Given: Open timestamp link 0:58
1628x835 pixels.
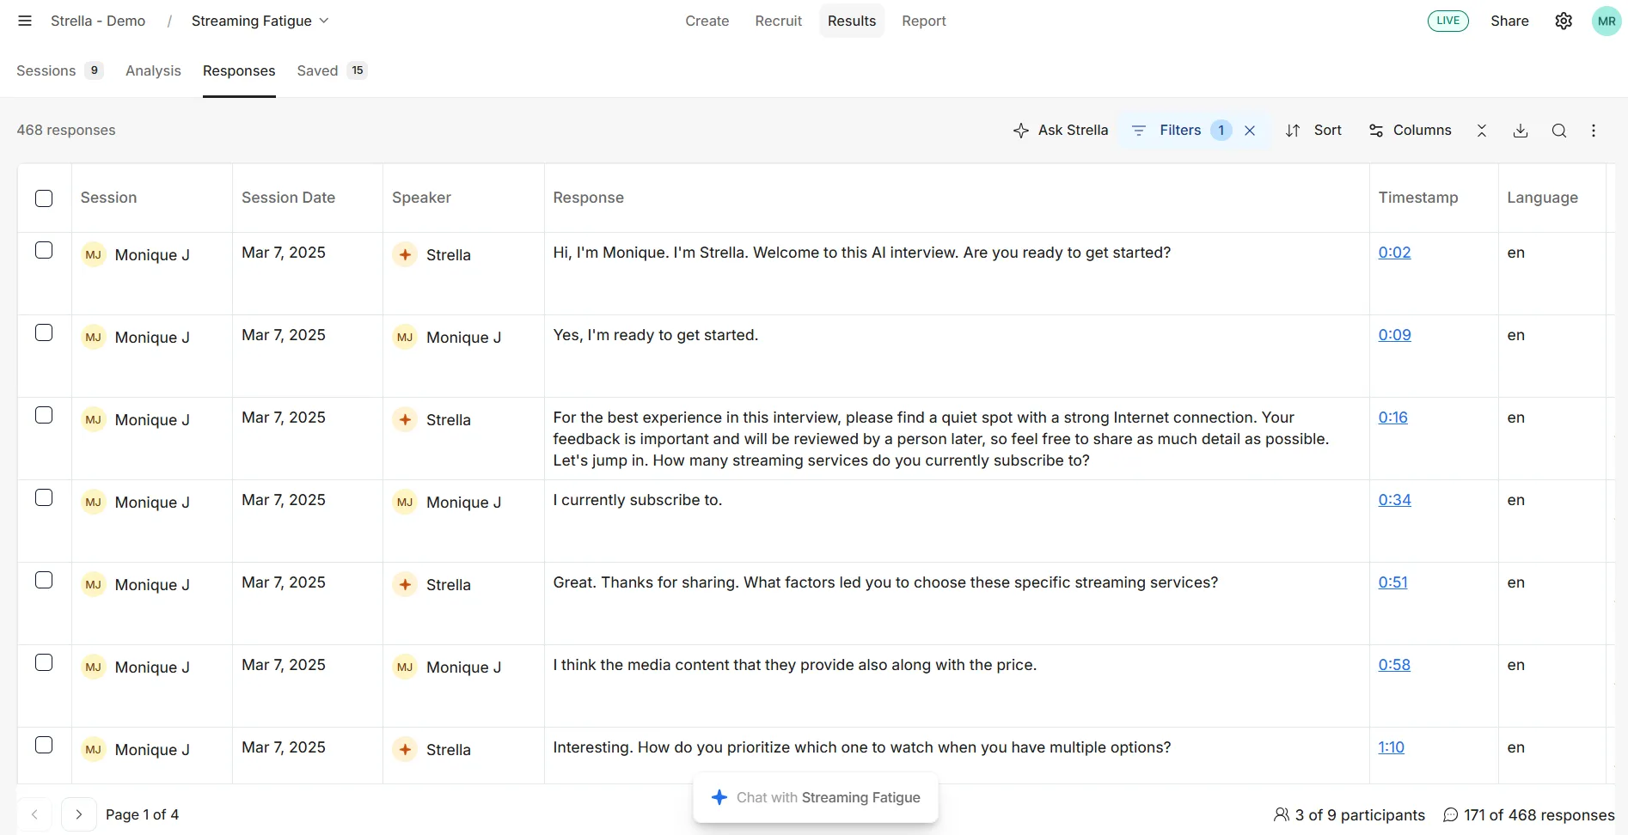Looking at the screenshot, I should click(x=1394, y=665).
